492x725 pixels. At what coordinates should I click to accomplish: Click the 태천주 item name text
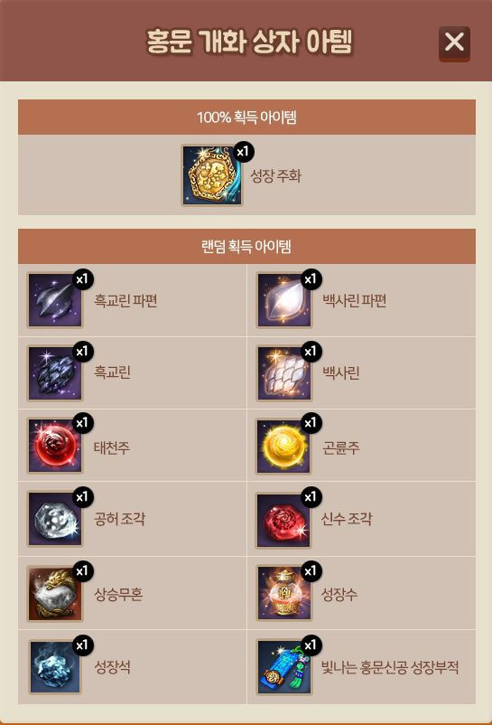[112, 447]
